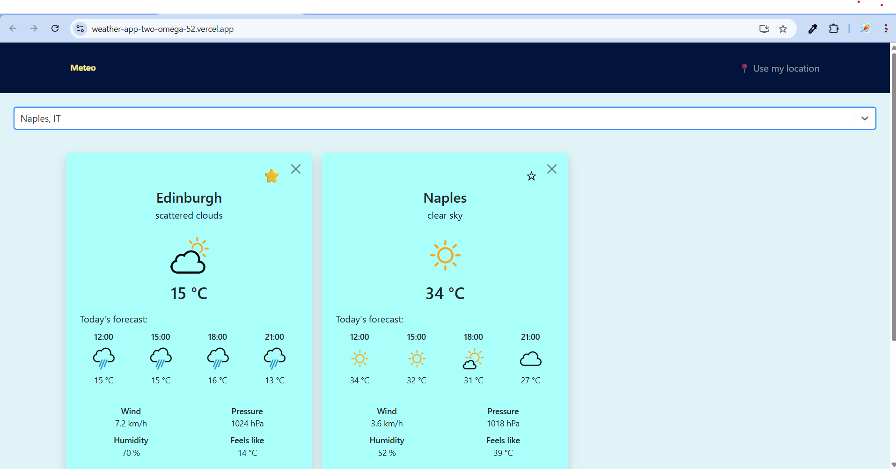The height and width of the screenshot is (469, 896).
Task: Bookmark this page with star icon
Action: (783, 29)
